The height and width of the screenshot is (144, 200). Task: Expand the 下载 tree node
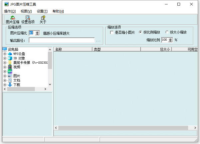pyautogui.click(x=5, y=85)
